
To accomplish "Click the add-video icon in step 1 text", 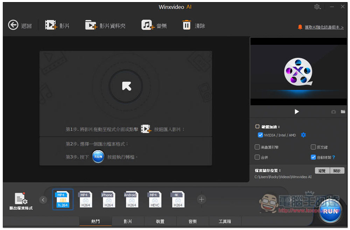I will [146, 129].
